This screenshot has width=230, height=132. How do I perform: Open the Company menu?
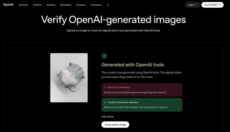[81, 5]
